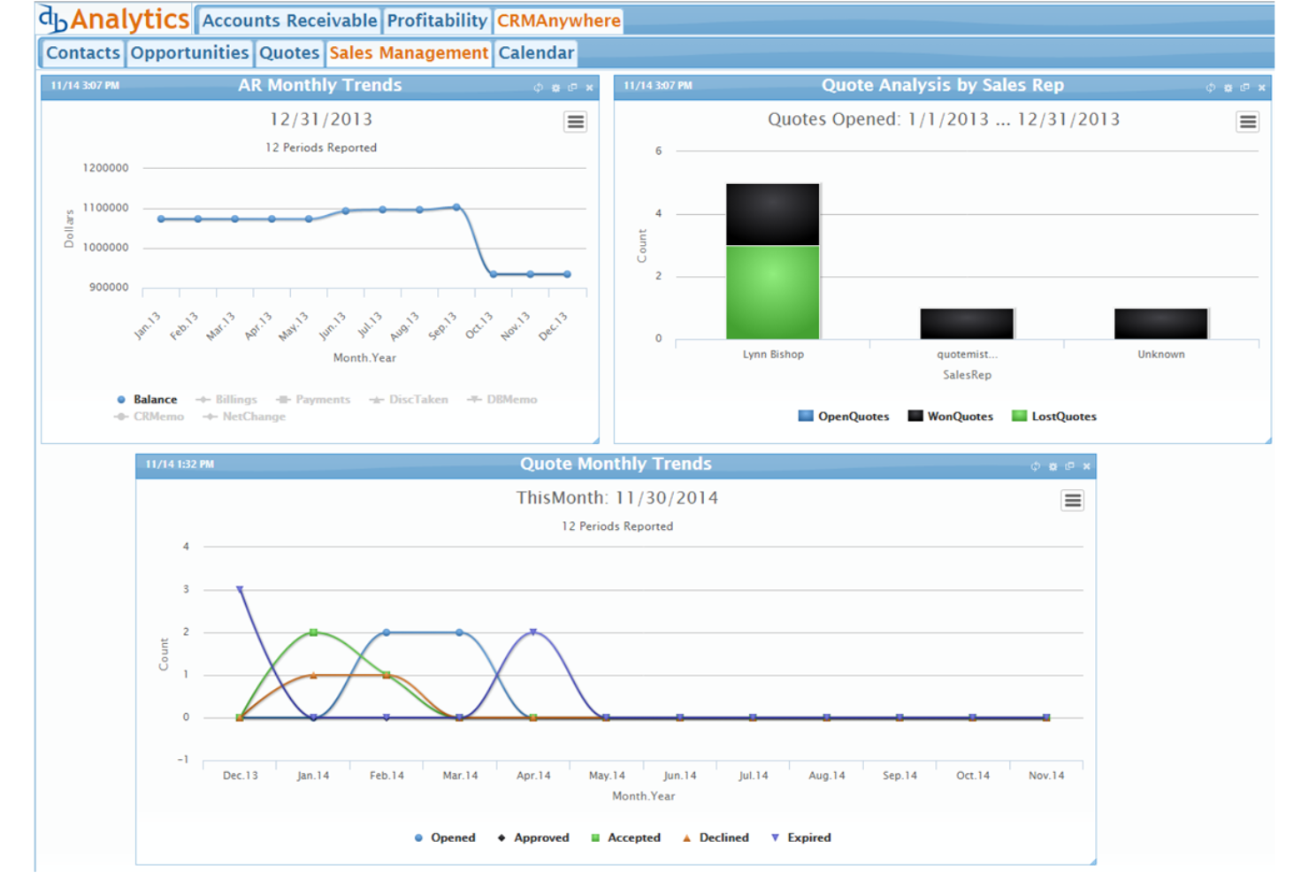Refresh the Quote Monthly Trends panel

1035,466
